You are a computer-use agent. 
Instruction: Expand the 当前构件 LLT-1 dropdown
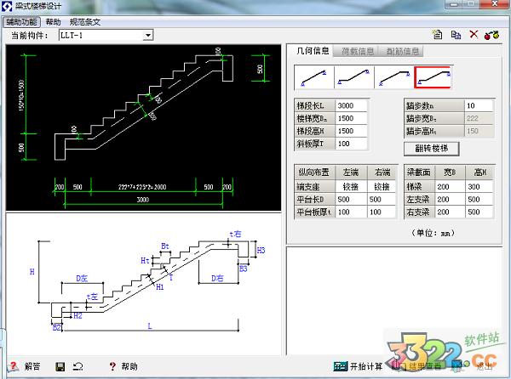pyautogui.click(x=148, y=35)
